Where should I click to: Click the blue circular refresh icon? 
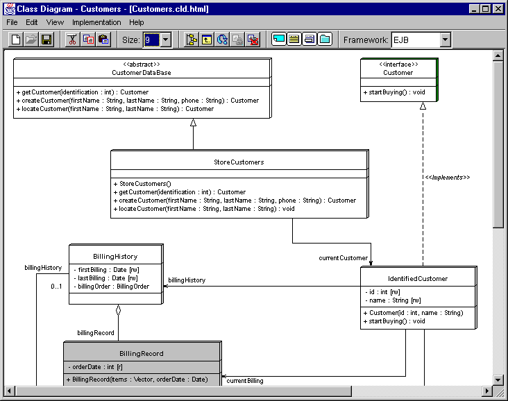coord(222,40)
